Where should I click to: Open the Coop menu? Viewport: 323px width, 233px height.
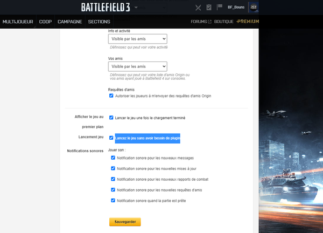(45, 22)
